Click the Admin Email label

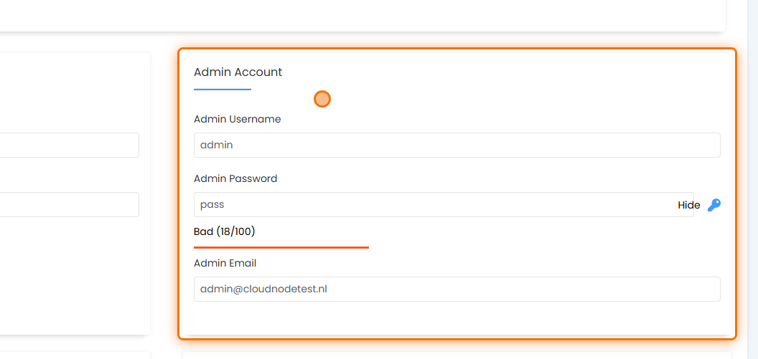tap(225, 263)
